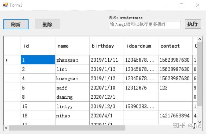
Task: Select the saff name cell
Action: point(72,88)
